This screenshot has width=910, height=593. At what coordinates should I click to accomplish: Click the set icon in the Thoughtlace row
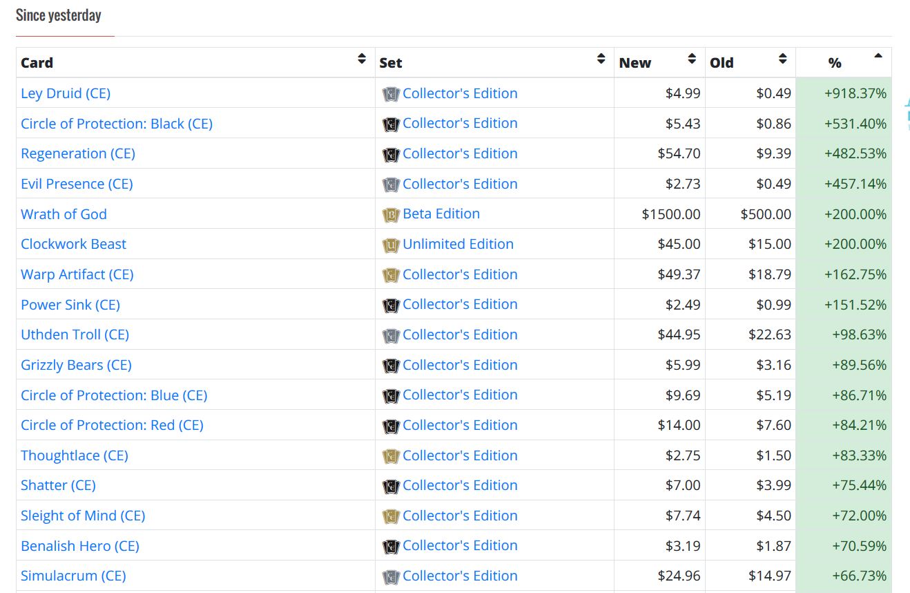(391, 456)
